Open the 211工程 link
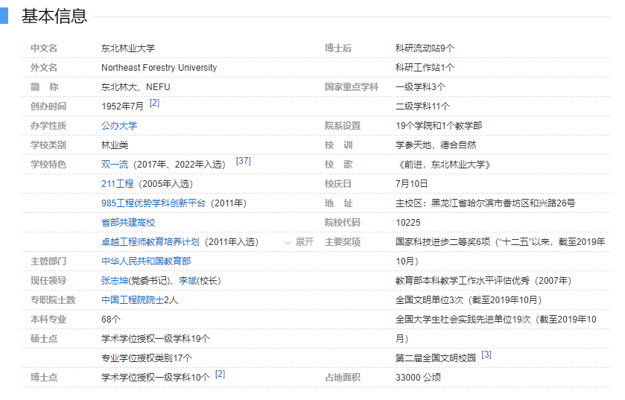 [x=117, y=184]
